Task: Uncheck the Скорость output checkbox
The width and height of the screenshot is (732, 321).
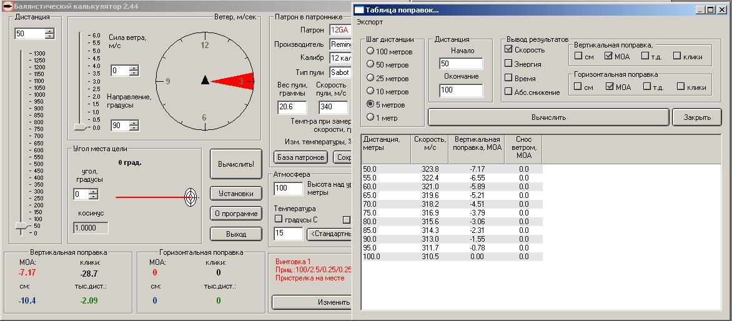Action: [509, 49]
